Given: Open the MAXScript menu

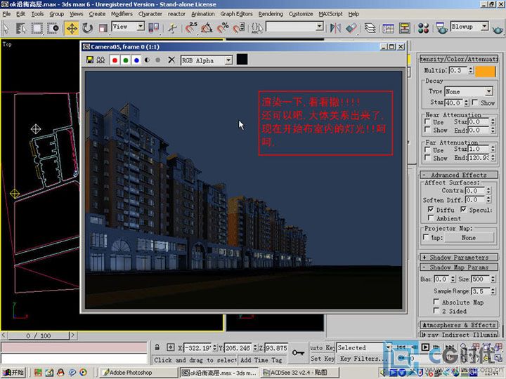Looking at the screenshot, I should (x=330, y=14).
